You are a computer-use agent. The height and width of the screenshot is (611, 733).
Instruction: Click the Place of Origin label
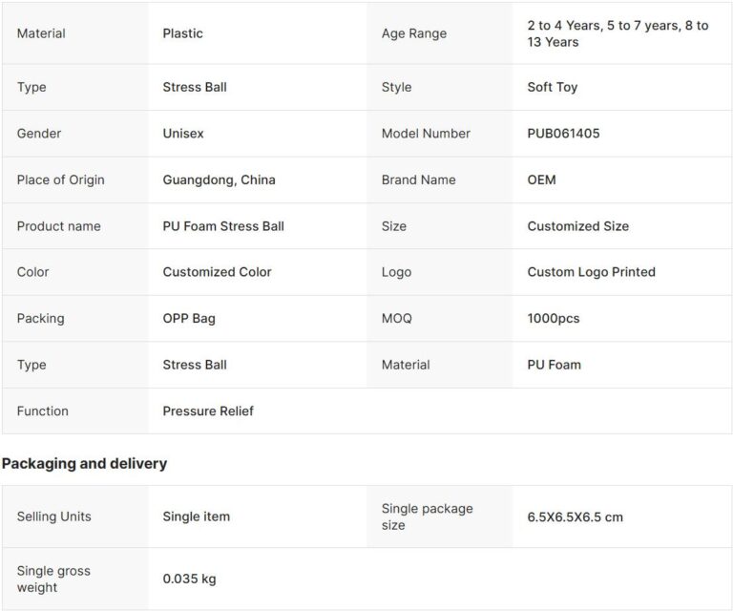(60, 179)
